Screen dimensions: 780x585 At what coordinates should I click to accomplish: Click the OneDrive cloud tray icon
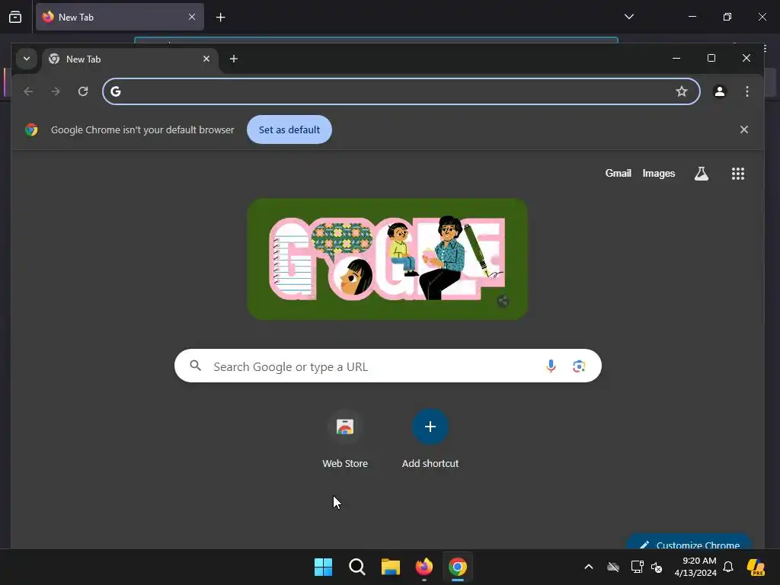[613, 567]
